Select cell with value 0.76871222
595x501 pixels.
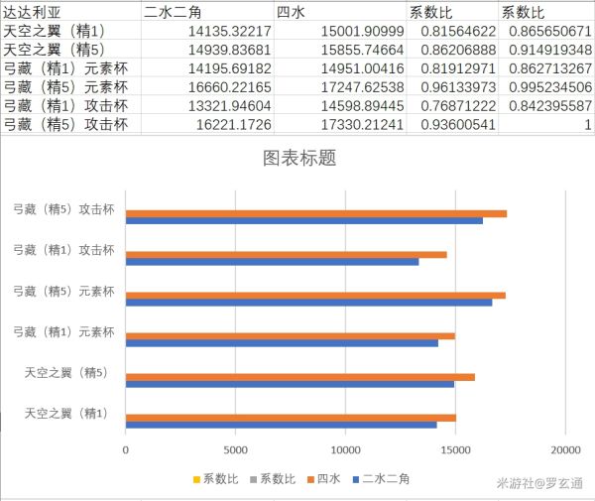coord(452,105)
